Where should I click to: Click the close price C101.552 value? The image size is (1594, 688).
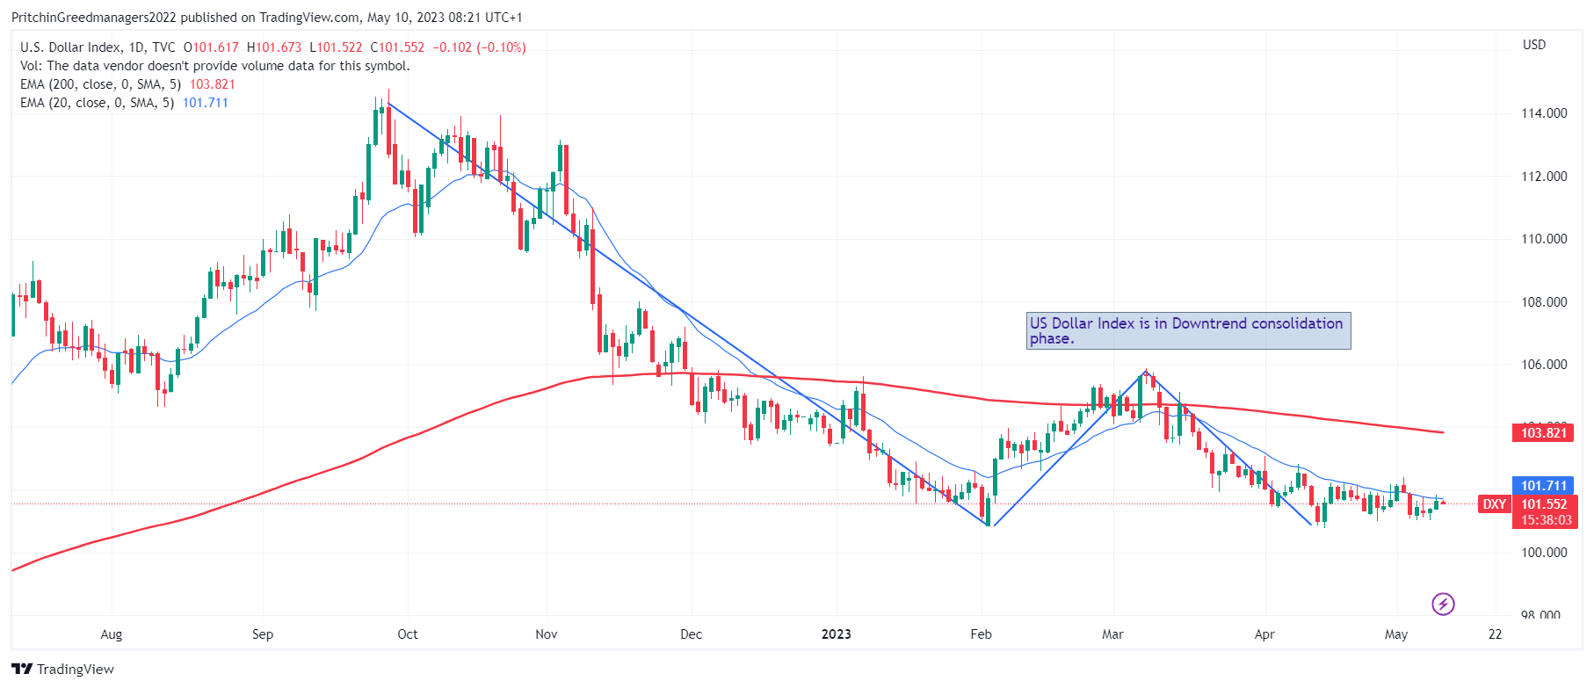(397, 47)
